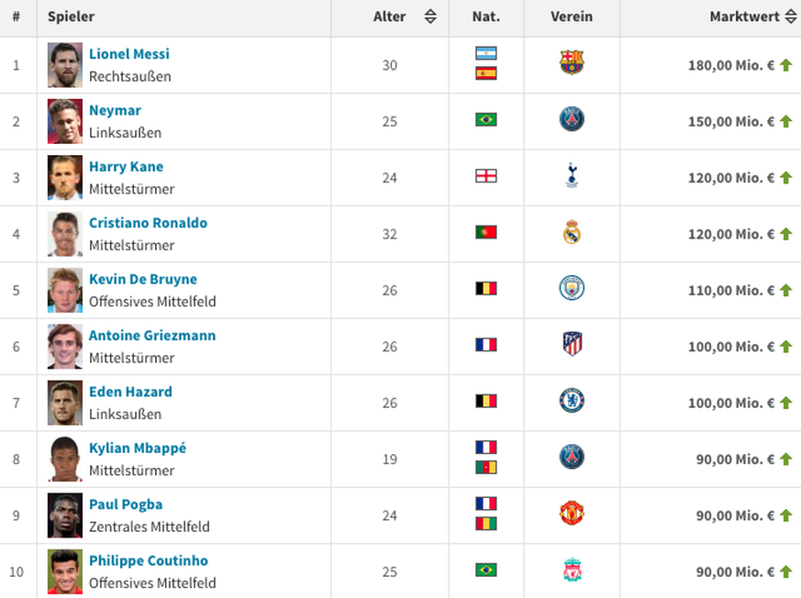Image resolution: width=801 pixels, height=598 pixels.
Task: Click the FC Barcelona club crest
Action: (572, 63)
